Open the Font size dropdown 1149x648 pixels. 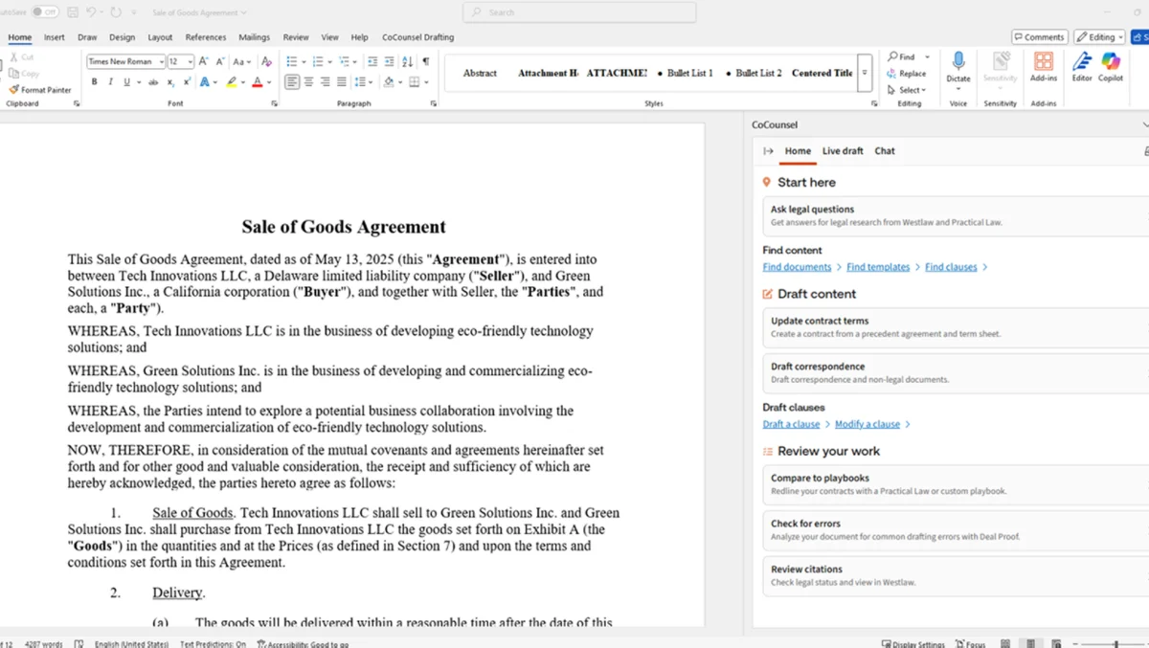click(x=191, y=60)
